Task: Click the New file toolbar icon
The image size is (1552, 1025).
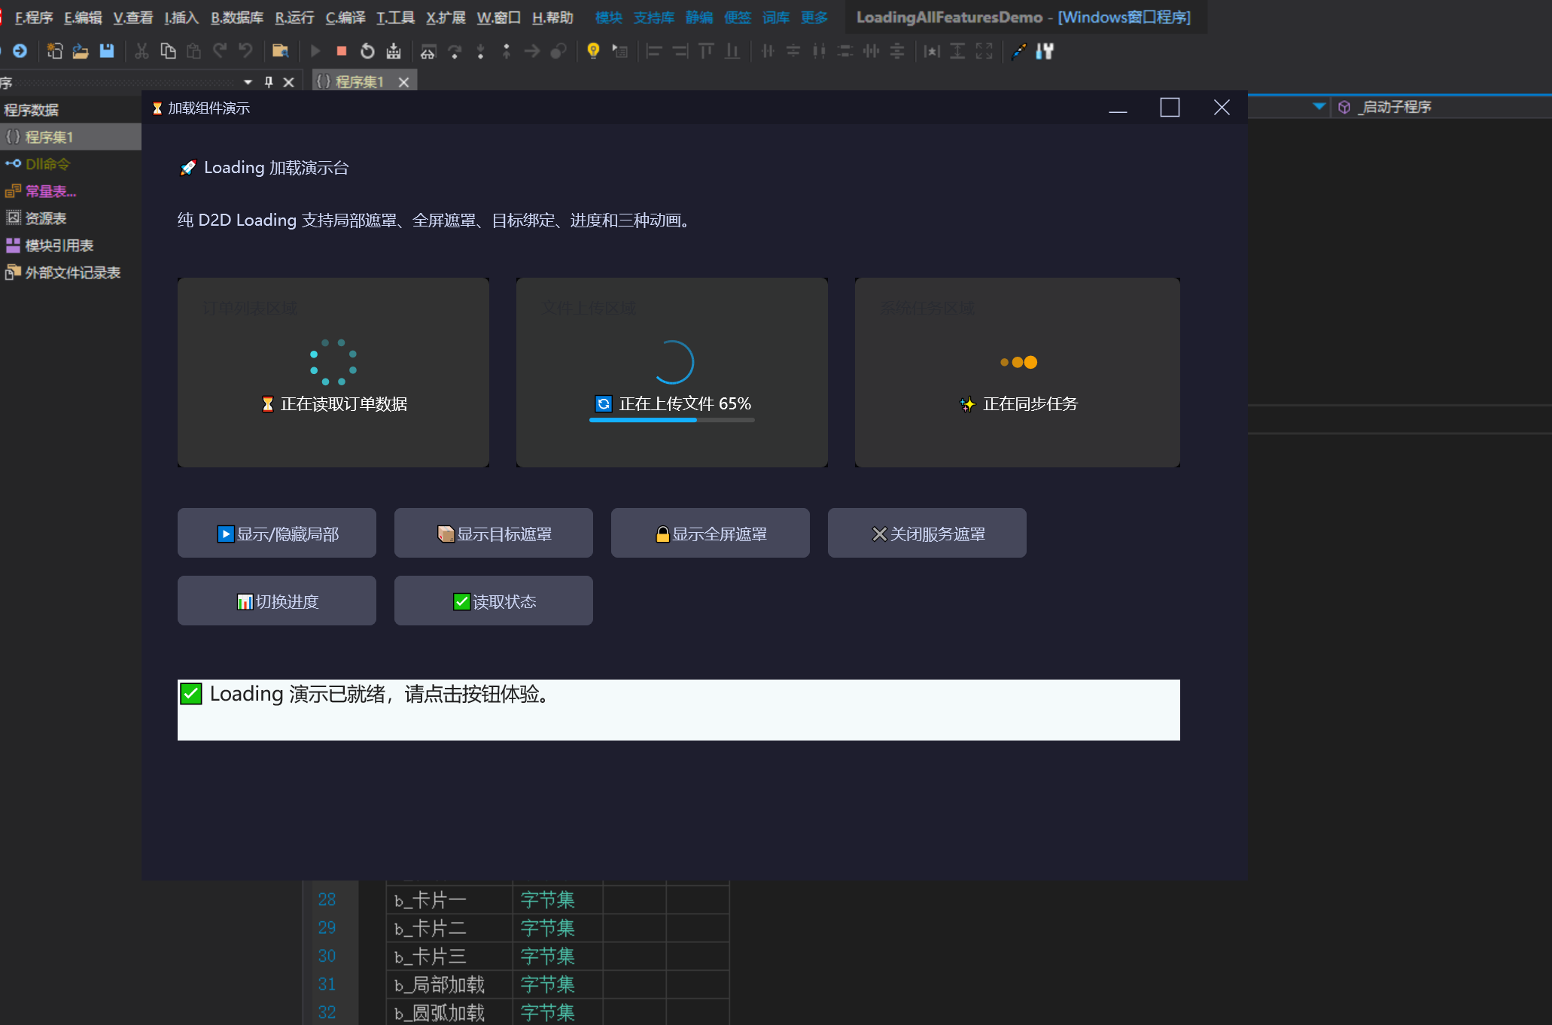Action: (x=55, y=51)
